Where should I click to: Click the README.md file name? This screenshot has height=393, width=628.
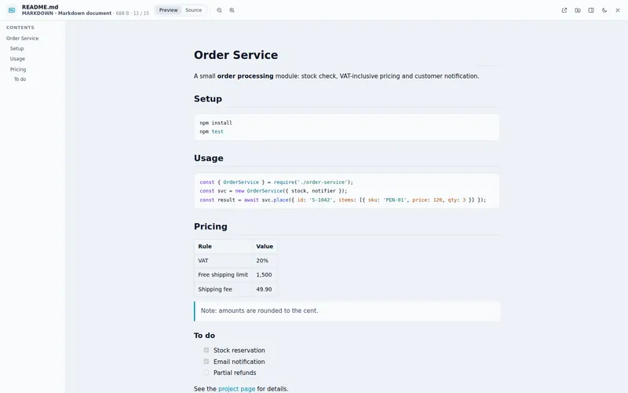pos(40,7)
